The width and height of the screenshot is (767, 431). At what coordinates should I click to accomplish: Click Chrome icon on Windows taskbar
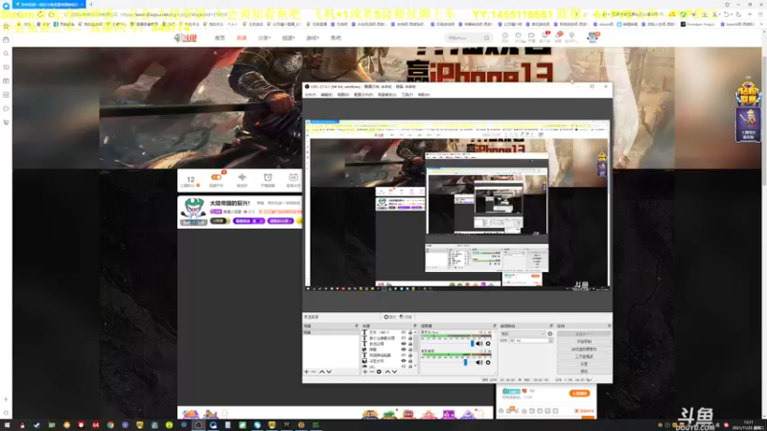[x=110, y=425]
